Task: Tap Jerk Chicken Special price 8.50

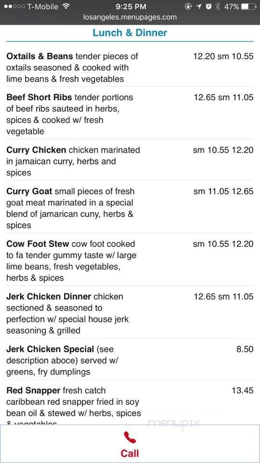Action: point(245,349)
